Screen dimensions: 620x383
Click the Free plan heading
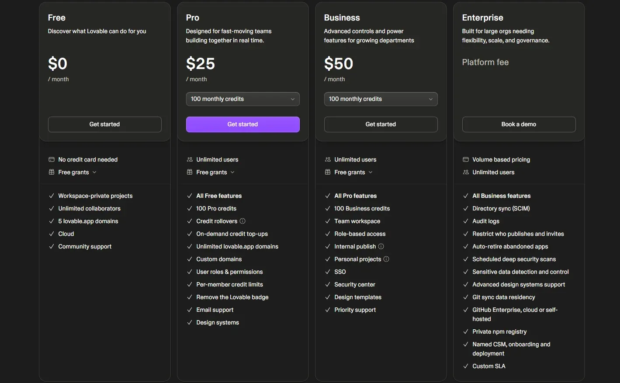57,17
